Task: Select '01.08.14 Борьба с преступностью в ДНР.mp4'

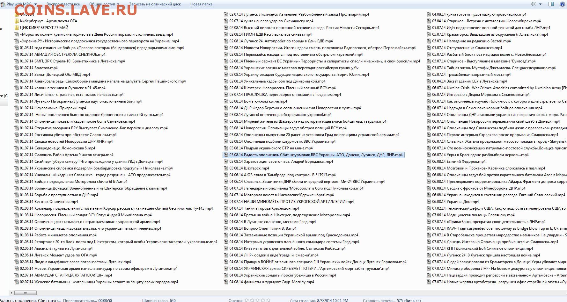Action: point(56,195)
